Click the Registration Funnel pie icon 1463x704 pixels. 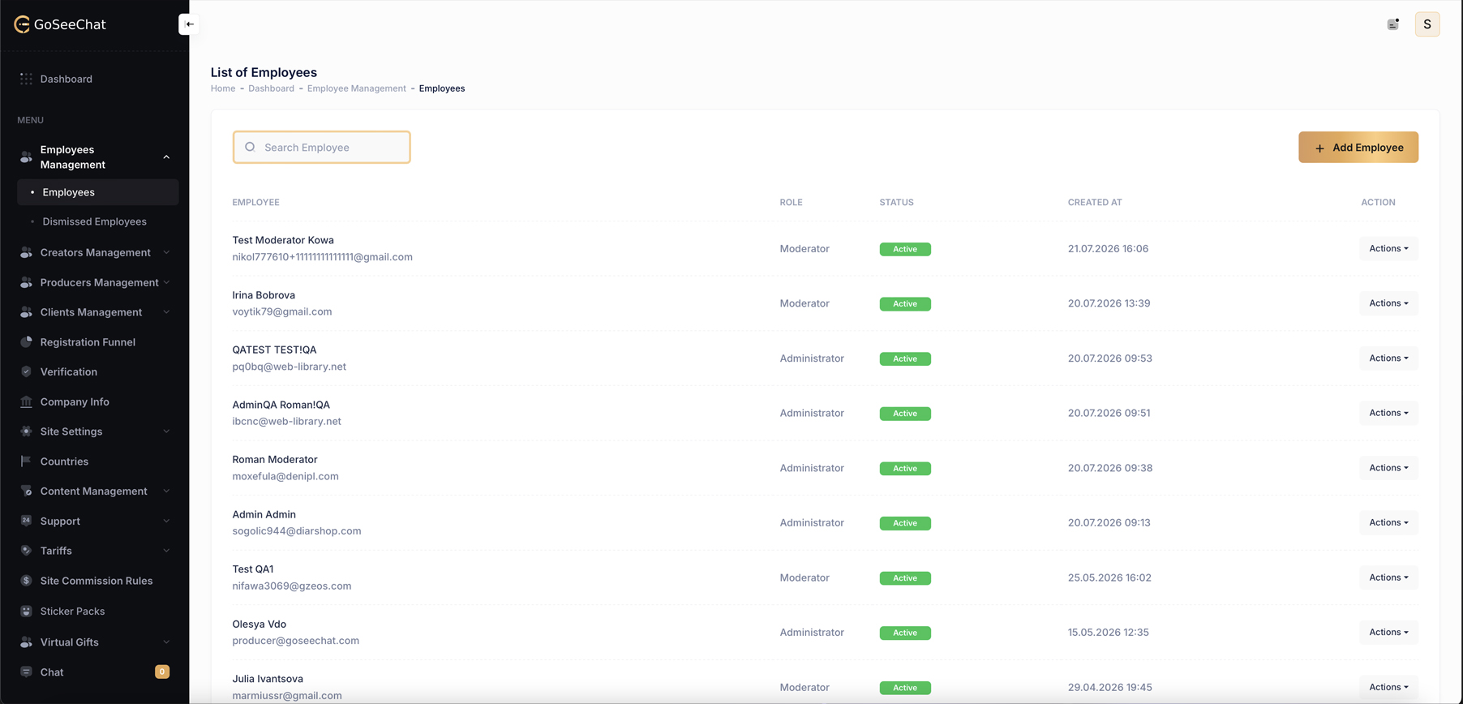(26, 342)
